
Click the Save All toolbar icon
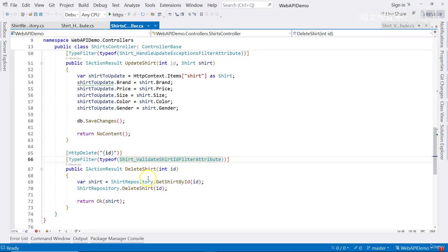(41, 14)
